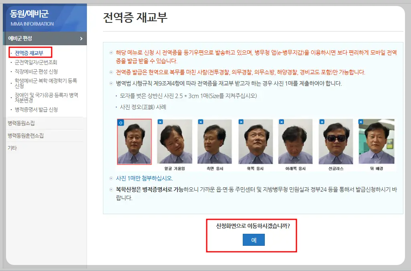Click the X badge on the 측면 응시 photo
Screen dimensions: 411x271
pyautogui.click(x=200, y=122)
